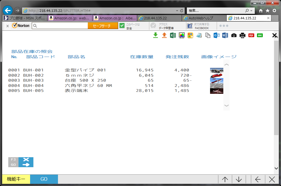Screen dimensions: 281x186
Task: Export as PDF with the red PDF icon
Action: pos(251,35)
